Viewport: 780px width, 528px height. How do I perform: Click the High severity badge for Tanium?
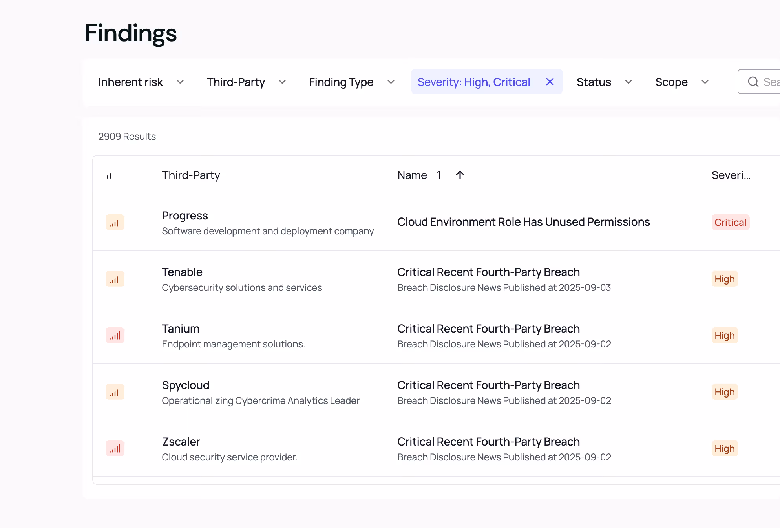pos(725,335)
